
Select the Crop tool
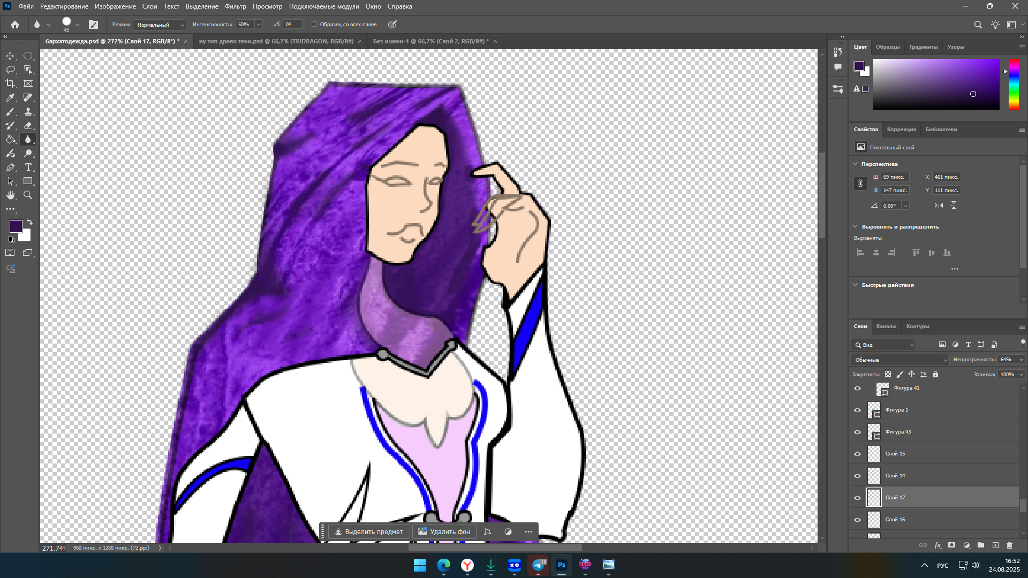point(10,83)
